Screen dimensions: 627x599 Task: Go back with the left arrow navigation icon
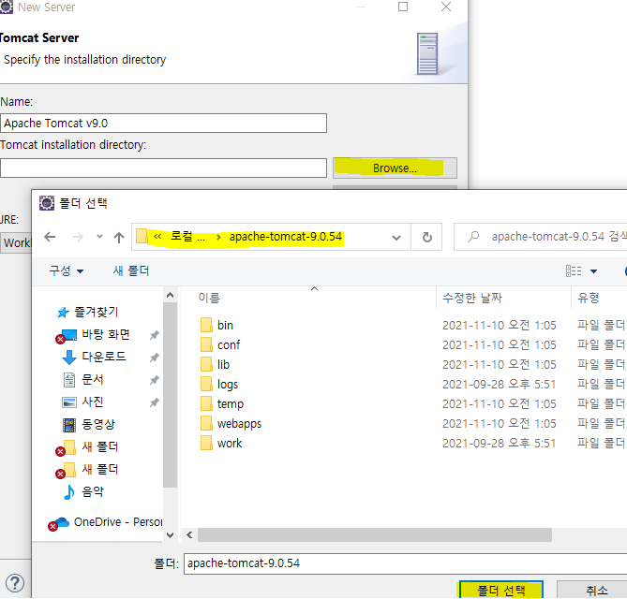[50, 237]
